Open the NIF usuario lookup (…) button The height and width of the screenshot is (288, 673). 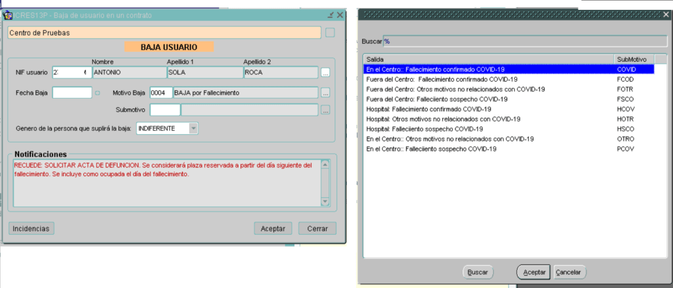tap(325, 72)
